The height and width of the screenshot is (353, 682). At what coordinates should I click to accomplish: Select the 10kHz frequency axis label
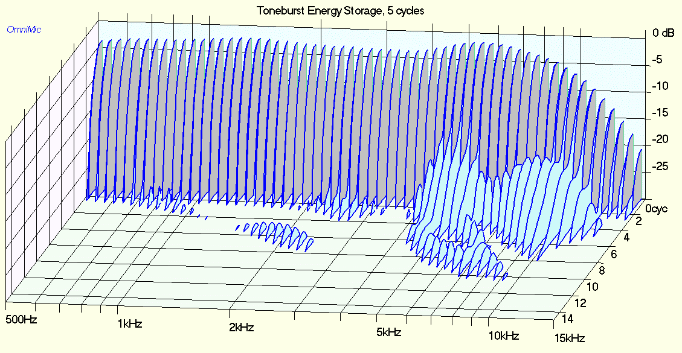coord(503,336)
